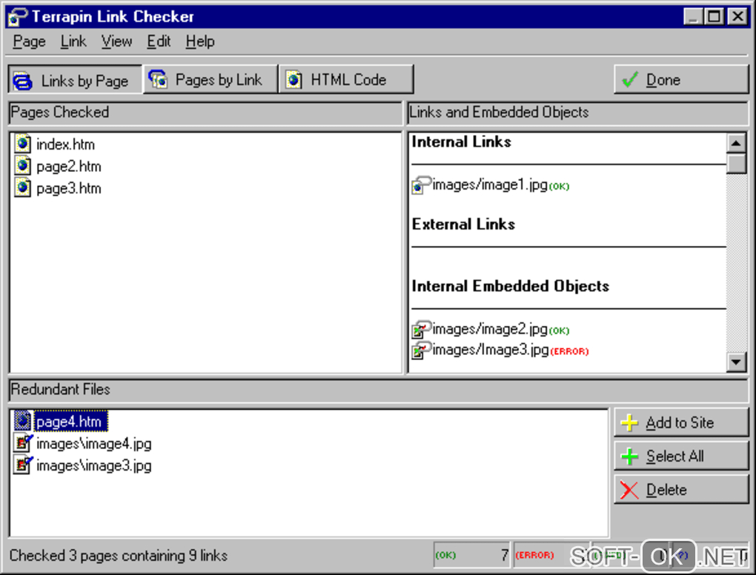Click the scroll up arrow in links panel
This screenshot has height=575, width=756.
click(736, 143)
